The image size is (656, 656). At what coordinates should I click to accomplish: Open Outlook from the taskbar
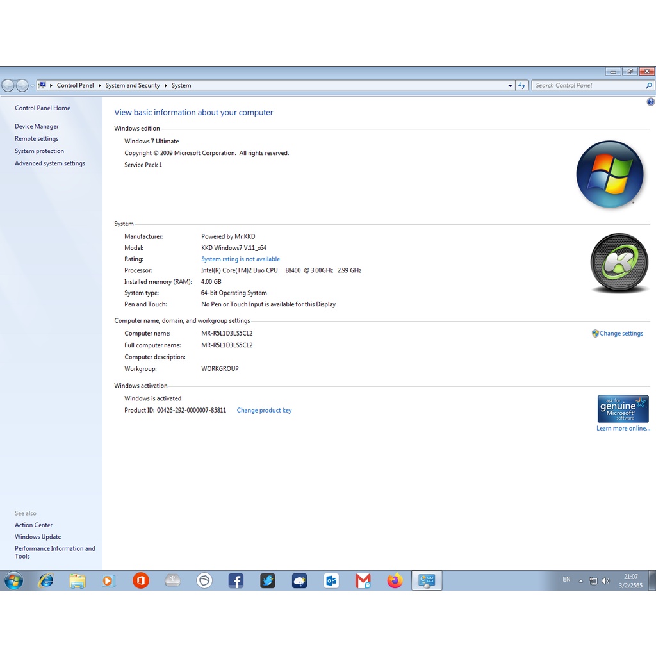tap(331, 580)
